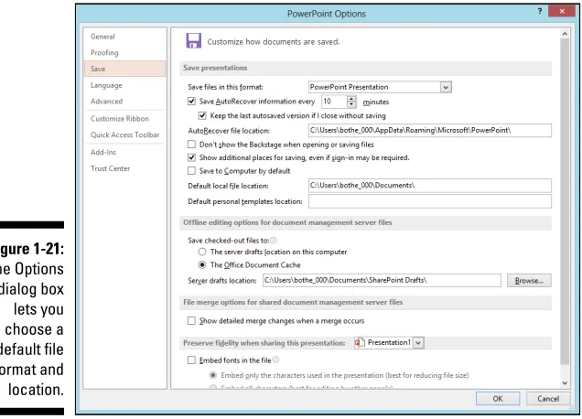Viewport: 582px width, 419px height.
Task: Click info icon beside Embed fonts in the file
Action: point(275,360)
